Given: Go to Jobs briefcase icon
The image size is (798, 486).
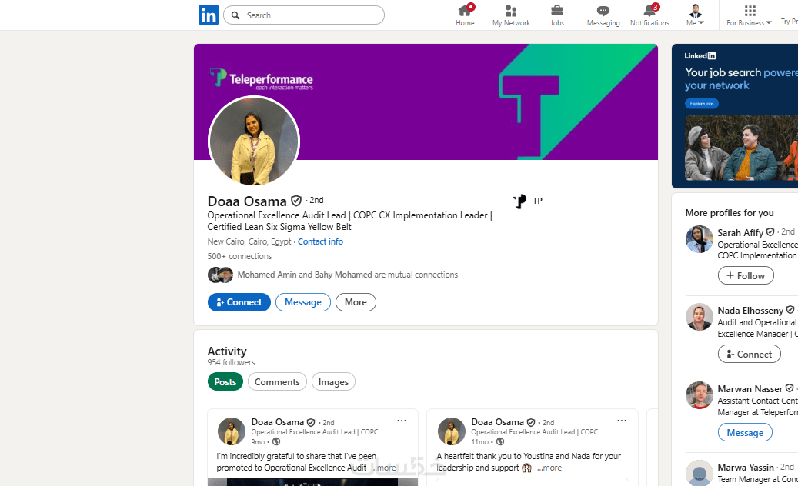Looking at the screenshot, I should pos(557,15).
